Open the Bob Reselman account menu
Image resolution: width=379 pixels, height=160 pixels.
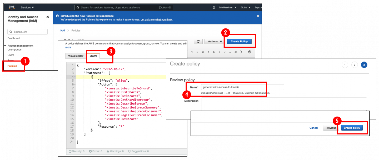pos(227,7)
